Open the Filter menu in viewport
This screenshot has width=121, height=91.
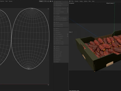[89, 1]
